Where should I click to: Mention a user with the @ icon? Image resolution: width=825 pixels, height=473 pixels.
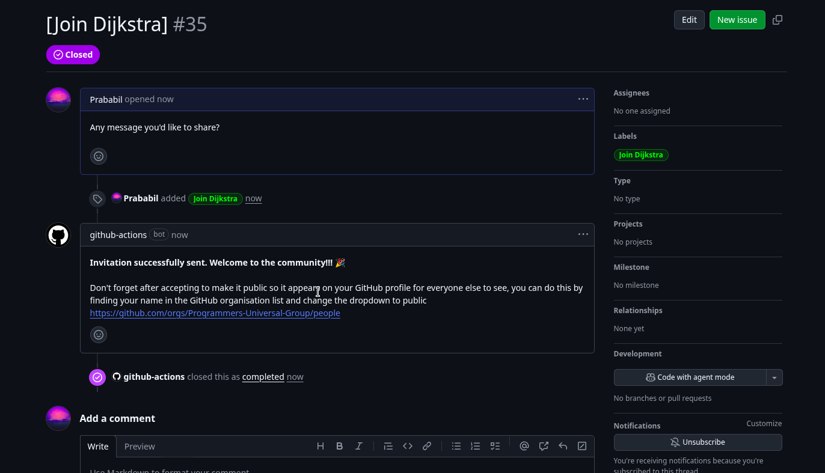tap(524, 446)
